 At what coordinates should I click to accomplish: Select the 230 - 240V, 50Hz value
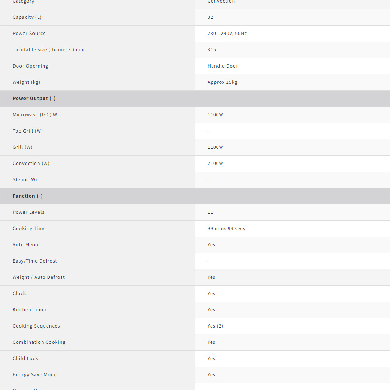pos(227,34)
